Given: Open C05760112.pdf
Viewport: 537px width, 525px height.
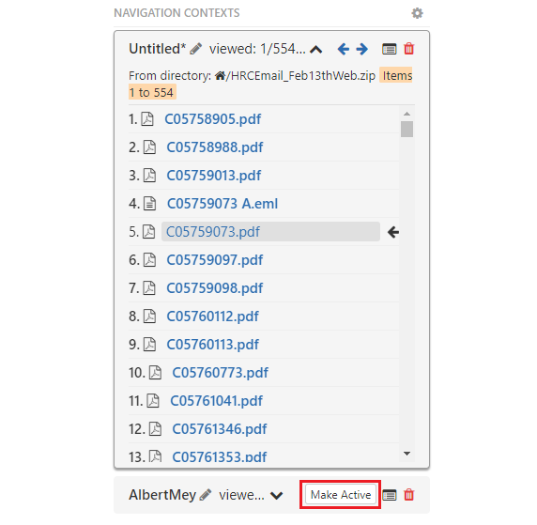Looking at the screenshot, I should point(213,316).
